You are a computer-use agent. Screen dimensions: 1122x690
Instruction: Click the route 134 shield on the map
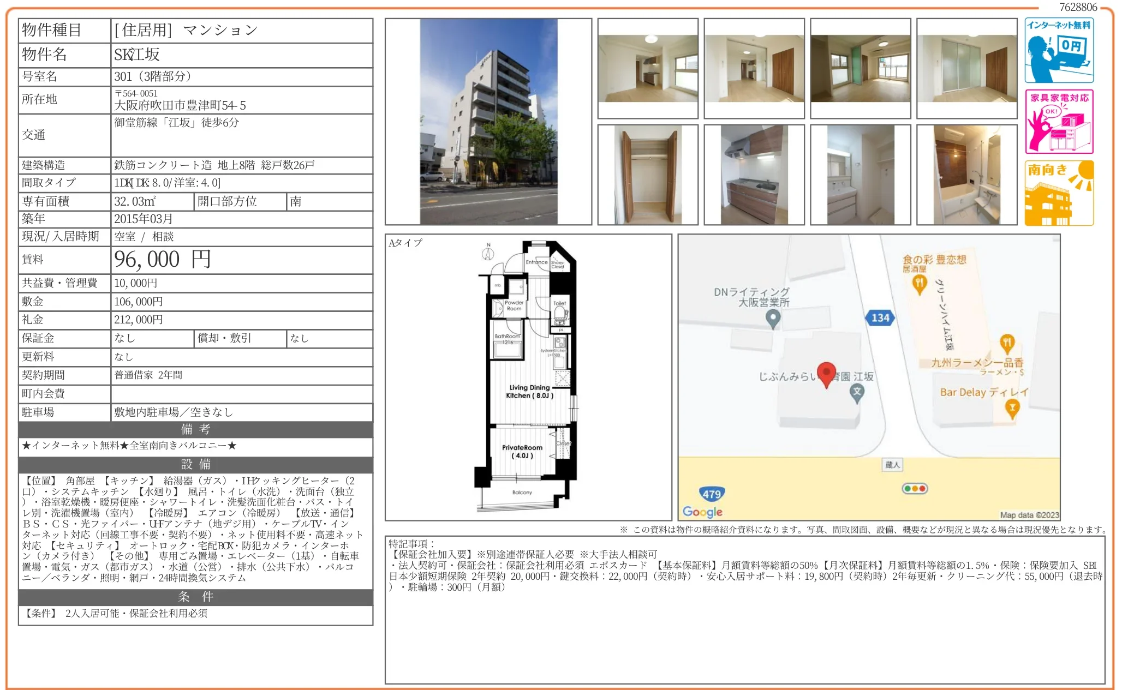tap(880, 317)
